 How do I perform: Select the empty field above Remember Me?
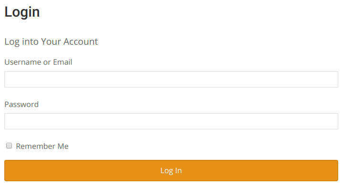171,121
